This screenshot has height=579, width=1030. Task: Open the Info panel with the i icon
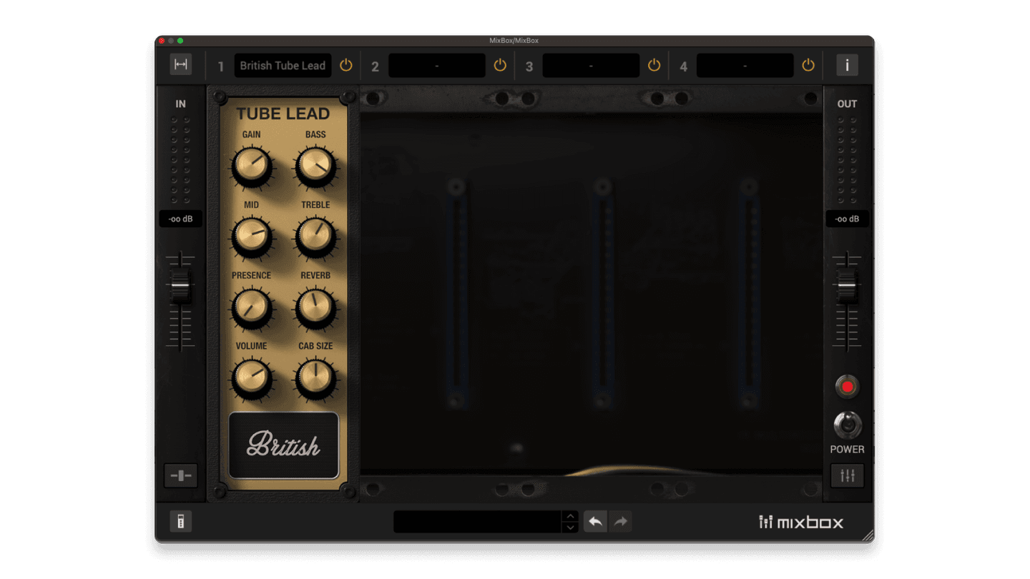click(847, 64)
